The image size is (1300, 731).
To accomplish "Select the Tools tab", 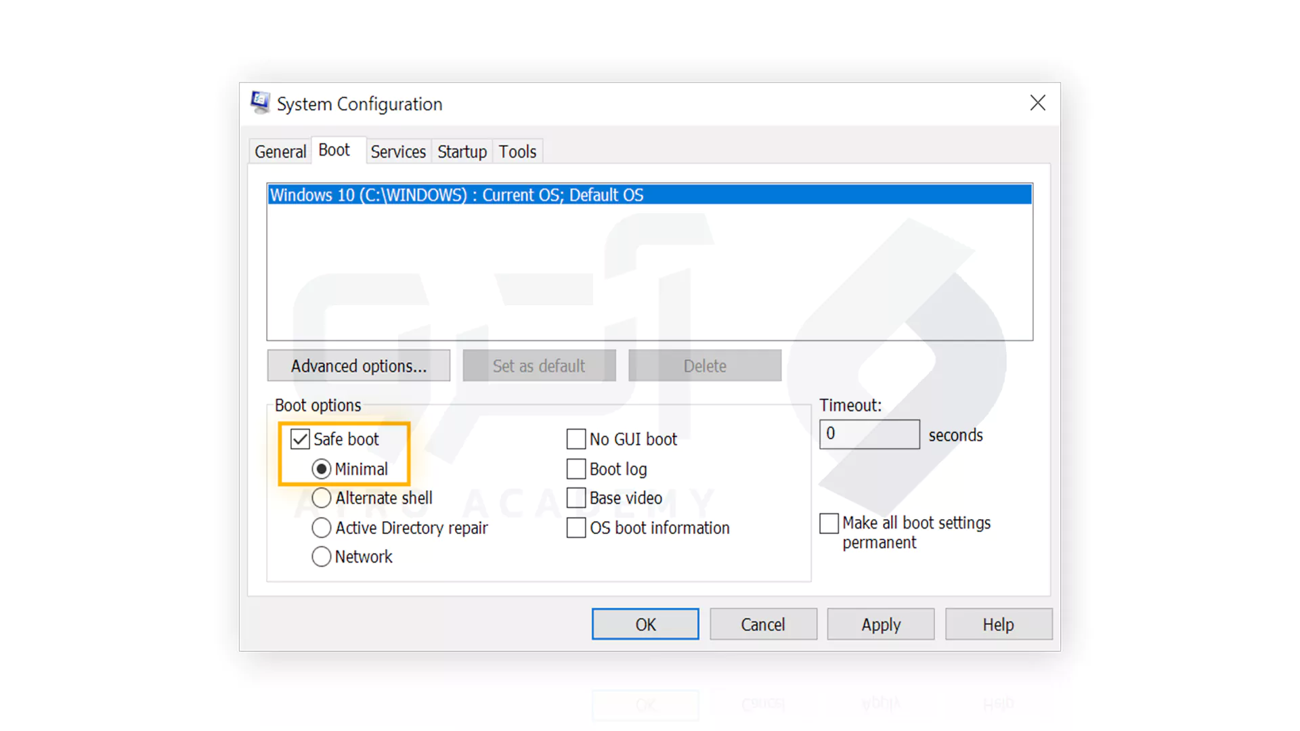I will click(517, 152).
